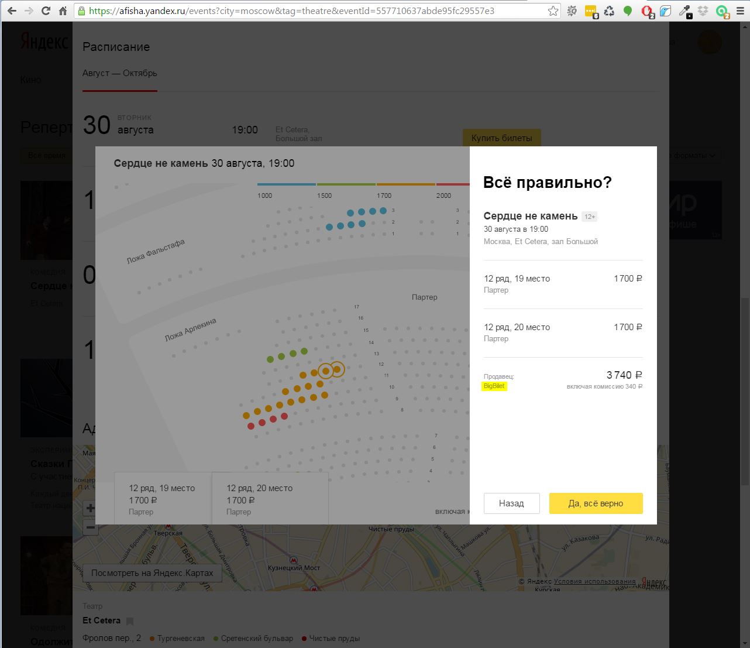Bookmark this page with the star
The image size is (750, 648).
553,11
